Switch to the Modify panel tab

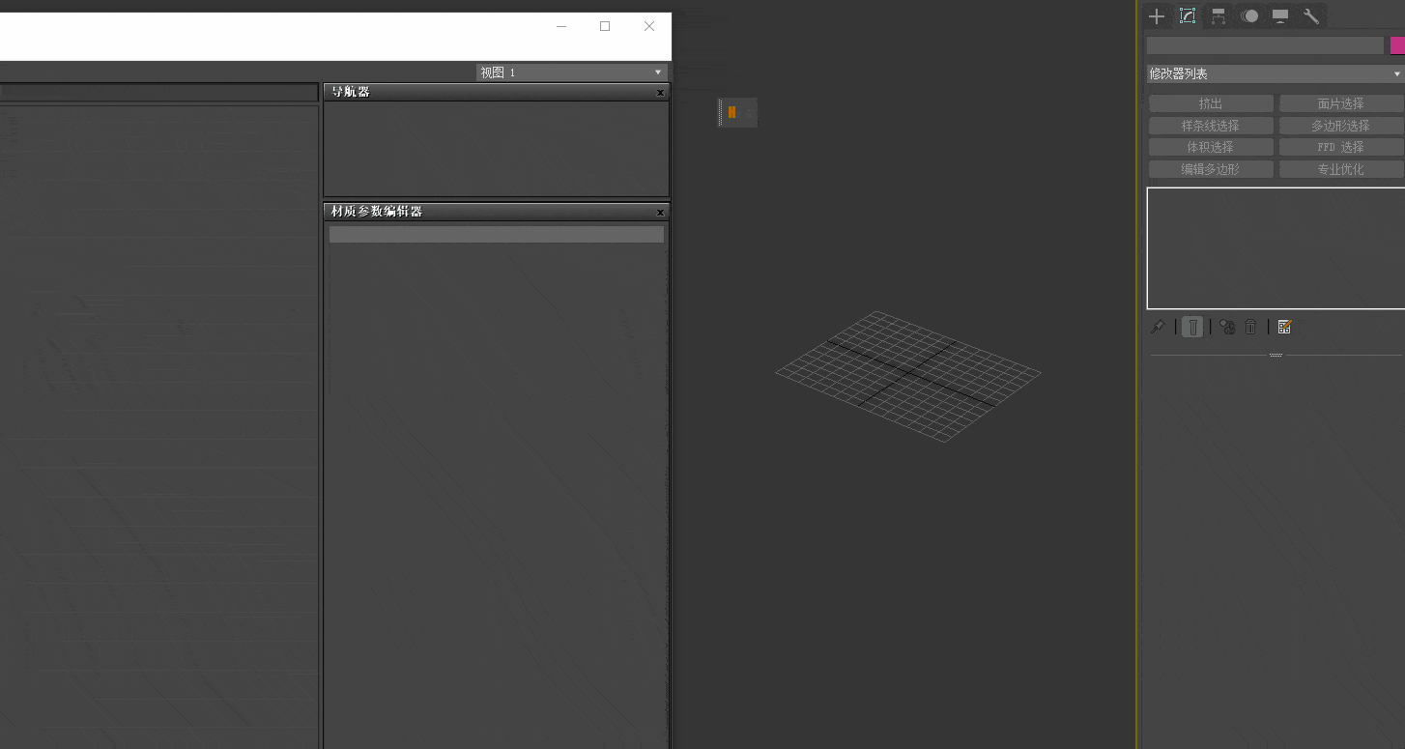[1188, 16]
